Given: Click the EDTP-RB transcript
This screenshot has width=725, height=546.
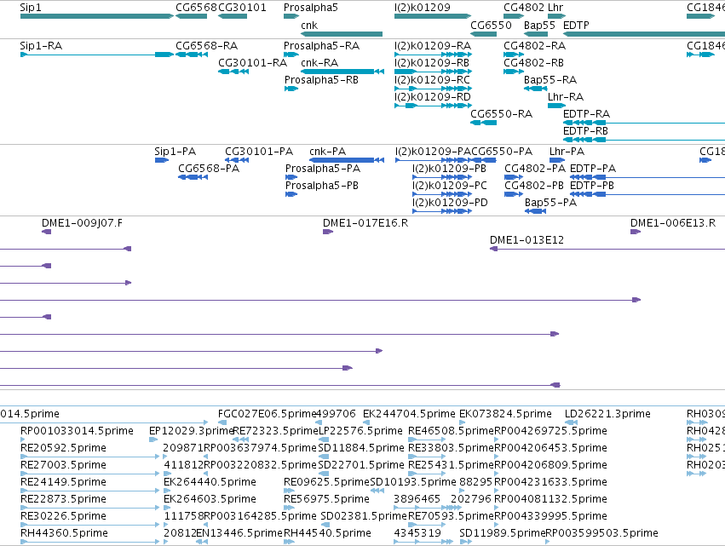Looking at the screenshot, I should 644,140.
